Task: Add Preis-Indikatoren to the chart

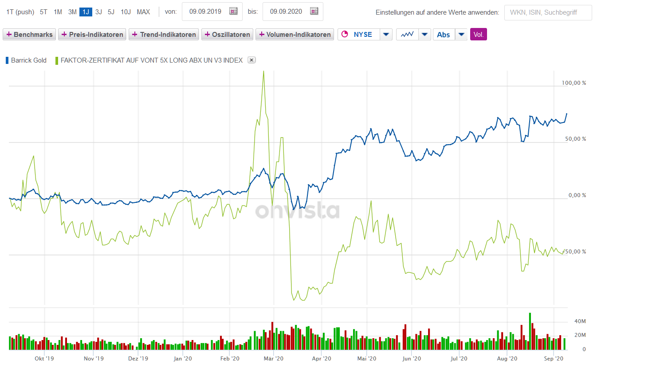Action: click(x=92, y=34)
